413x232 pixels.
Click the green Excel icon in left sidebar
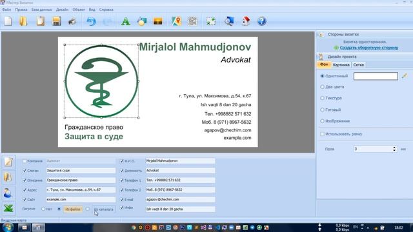point(8,208)
